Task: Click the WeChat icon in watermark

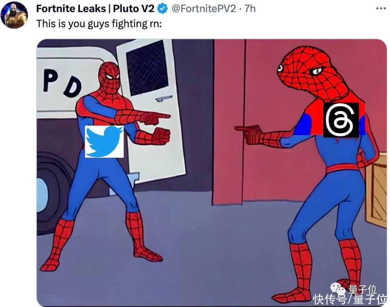Action: click(338, 289)
